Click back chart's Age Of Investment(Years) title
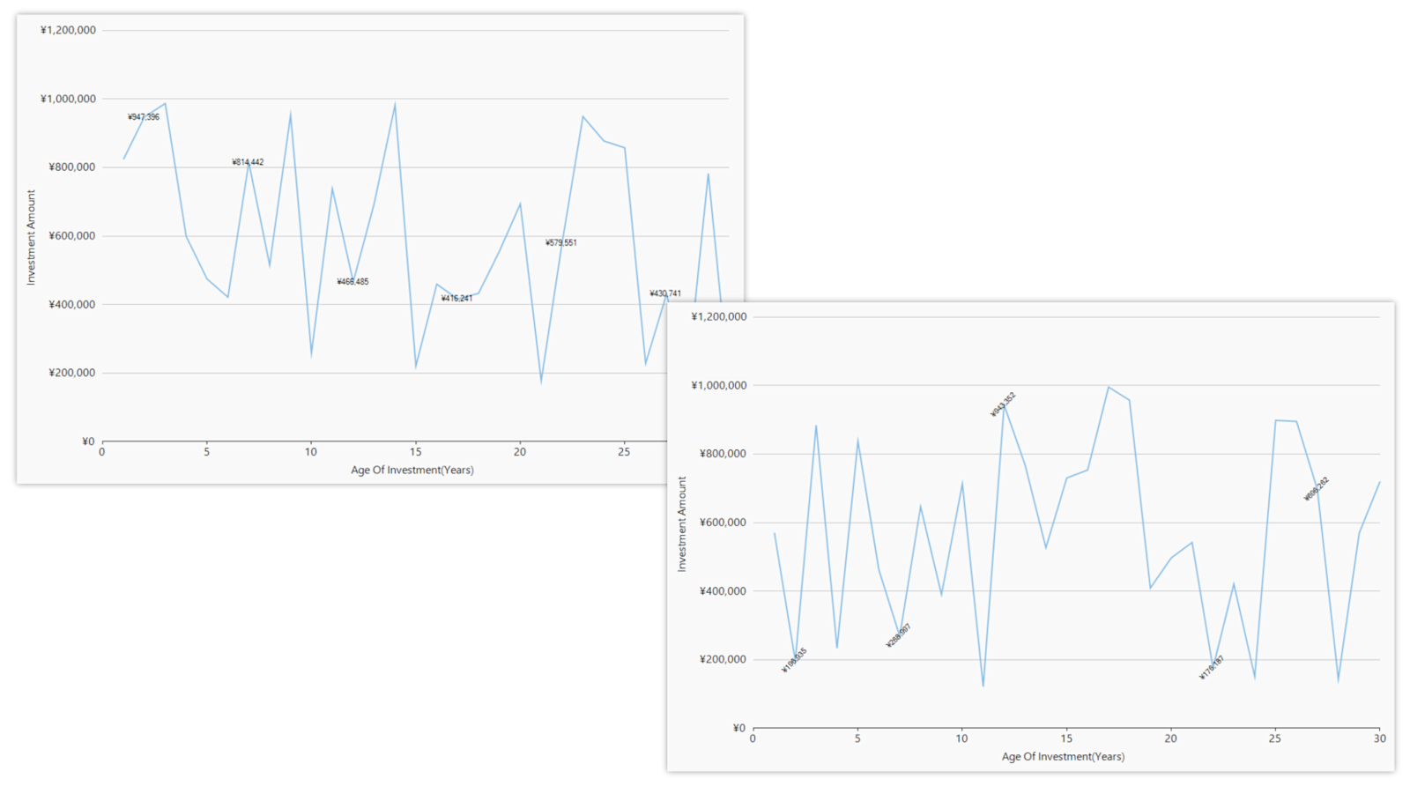Screen dimensions: 1410x786 point(412,471)
